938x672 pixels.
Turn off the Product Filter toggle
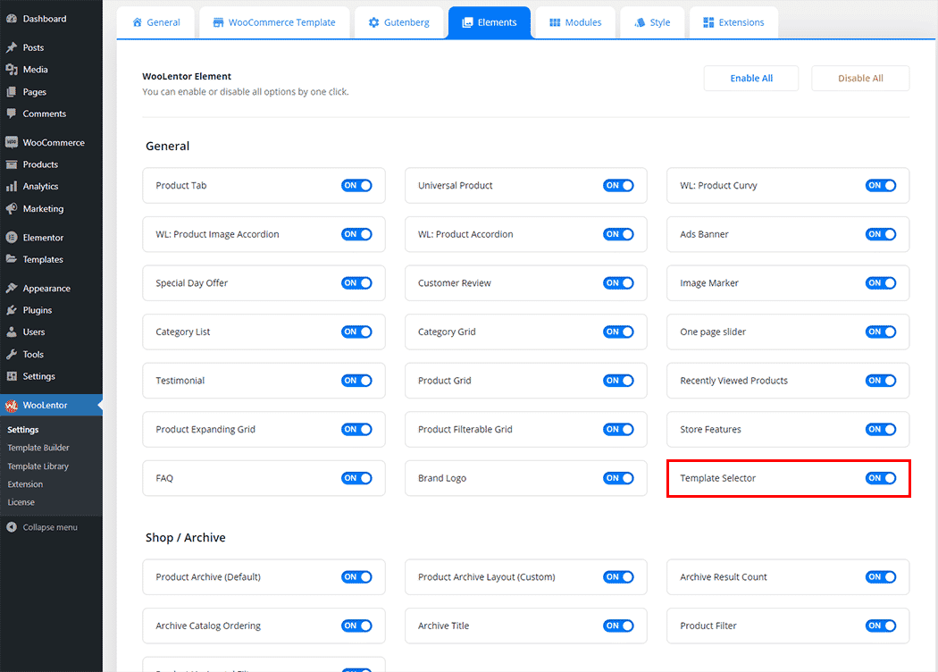pos(881,626)
